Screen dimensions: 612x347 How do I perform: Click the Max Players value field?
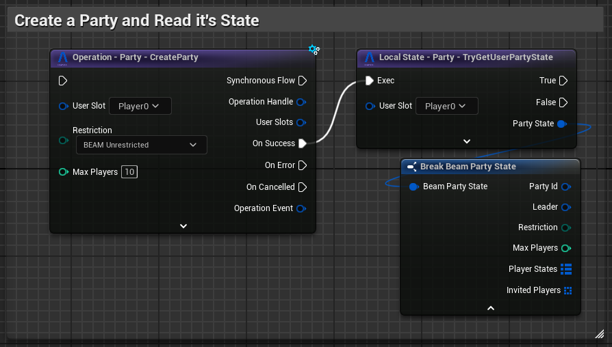129,172
